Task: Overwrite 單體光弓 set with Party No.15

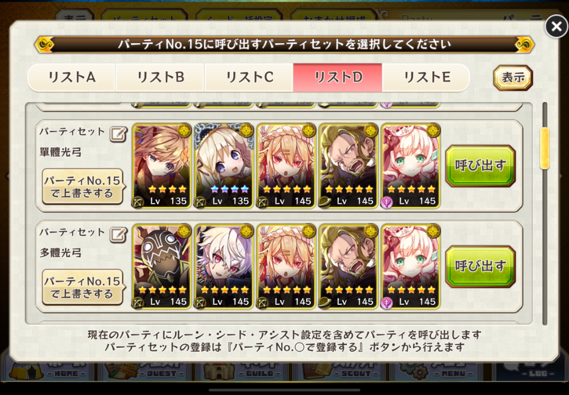Action: pyautogui.click(x=83, y=187)
